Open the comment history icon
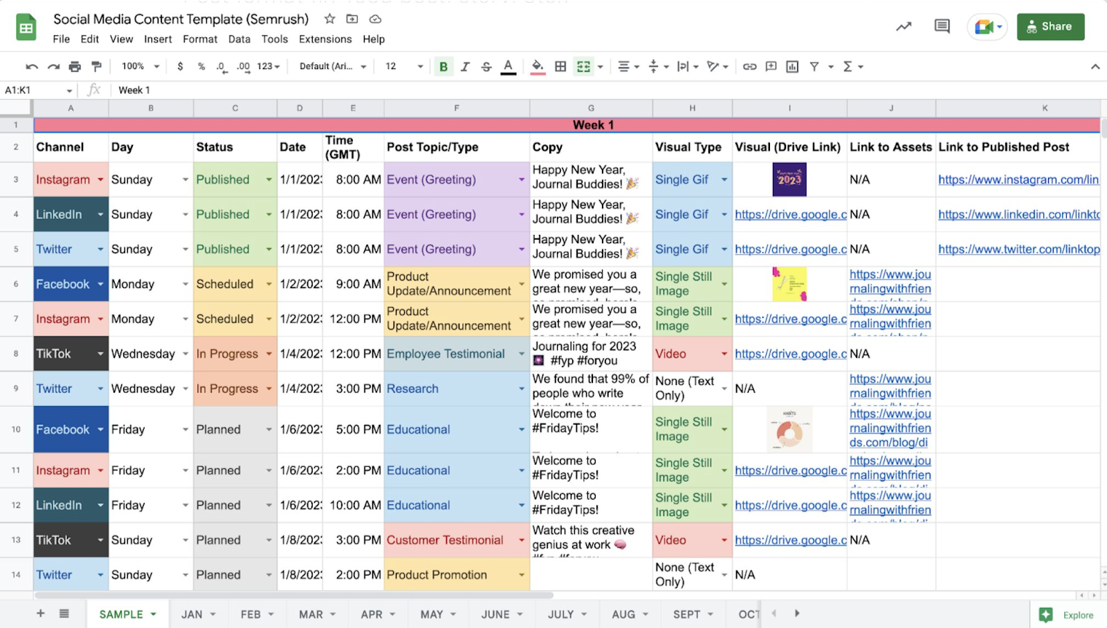This screenshot has width=1107, height=628. point(941,26)
